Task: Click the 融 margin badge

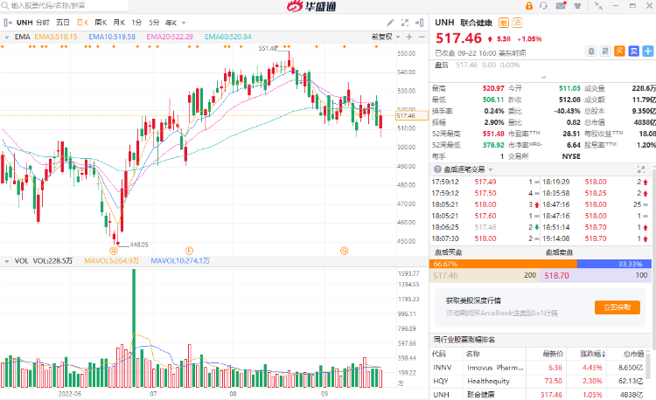Action: point(504,23)
